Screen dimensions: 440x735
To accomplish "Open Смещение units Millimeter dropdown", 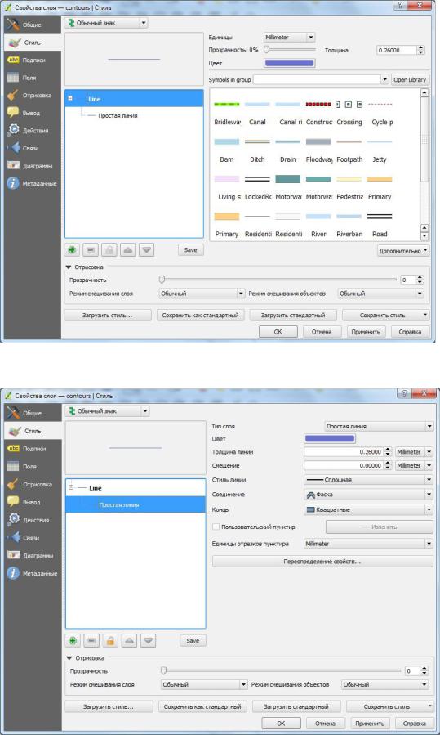I will tap(414, 465).
